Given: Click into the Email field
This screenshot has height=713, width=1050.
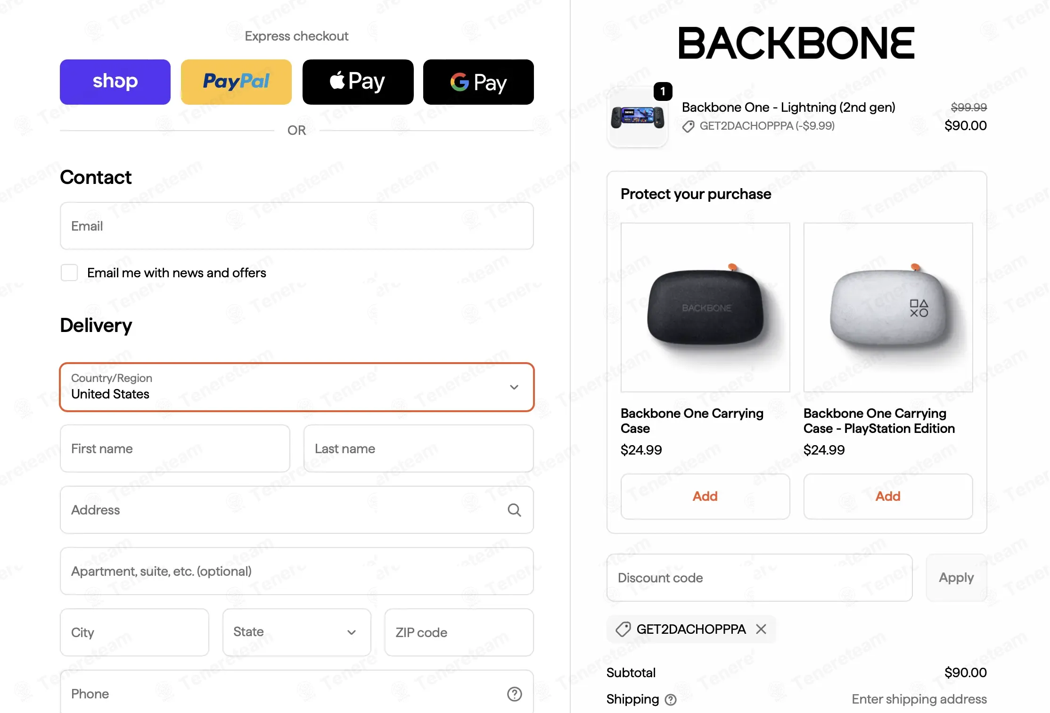Looking at the screenshot, I should (x=297, y=226).
